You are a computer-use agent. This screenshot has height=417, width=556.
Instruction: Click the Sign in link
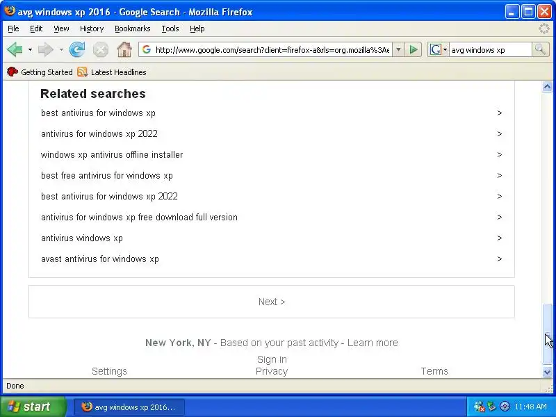coord(272,359)
